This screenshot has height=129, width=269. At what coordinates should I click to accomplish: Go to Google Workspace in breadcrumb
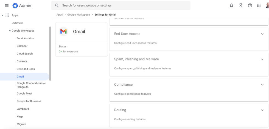click(x=79, y=15)
